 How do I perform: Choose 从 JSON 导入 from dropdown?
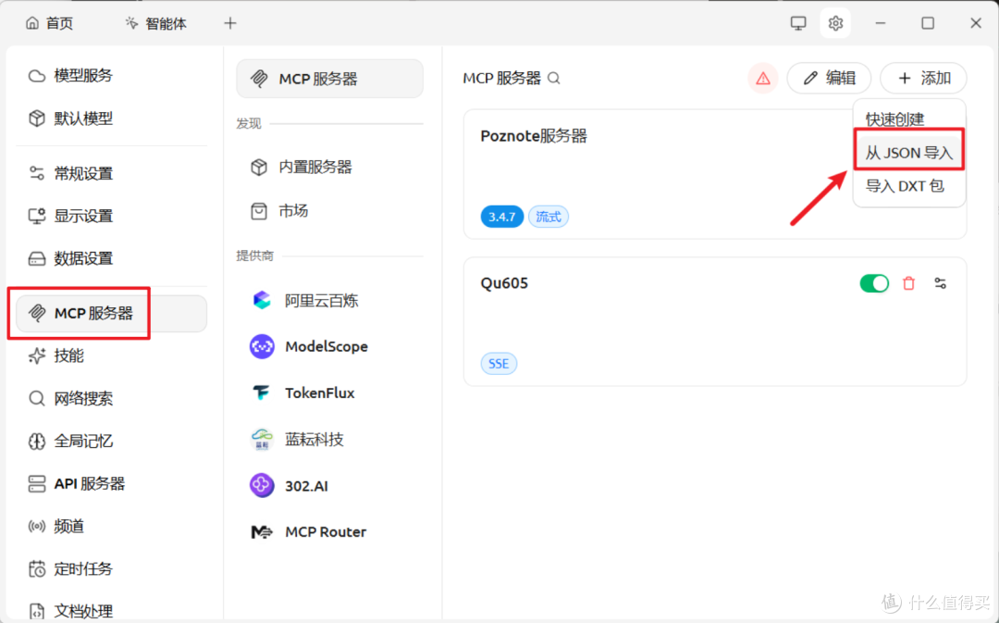(x=909, y=153)
